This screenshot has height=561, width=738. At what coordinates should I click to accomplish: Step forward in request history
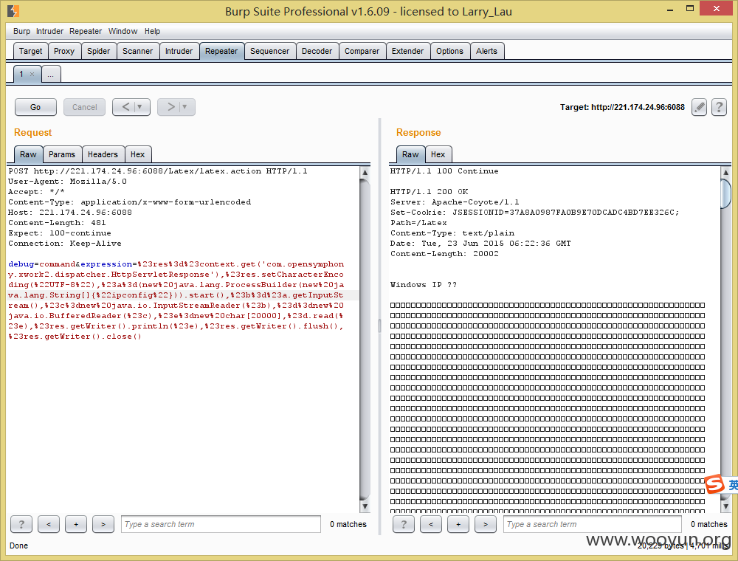coord(171,107)
